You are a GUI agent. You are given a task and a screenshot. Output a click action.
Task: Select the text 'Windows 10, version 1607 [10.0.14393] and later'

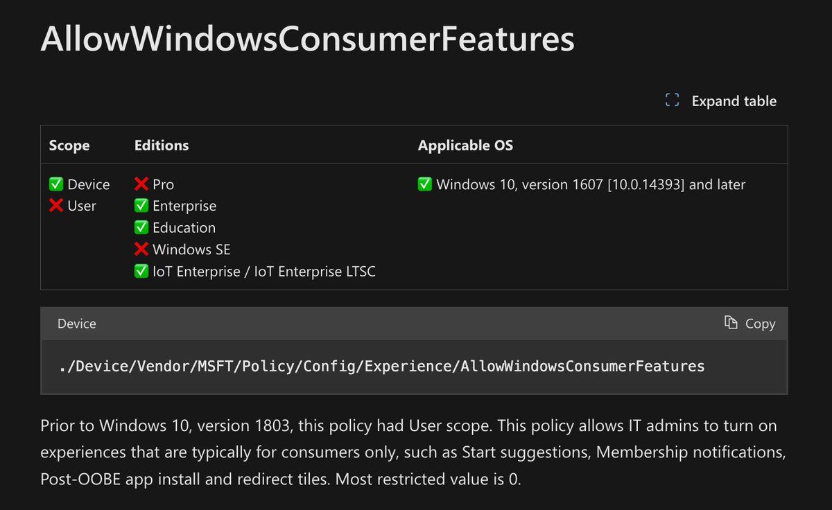[x=591, y=184]
